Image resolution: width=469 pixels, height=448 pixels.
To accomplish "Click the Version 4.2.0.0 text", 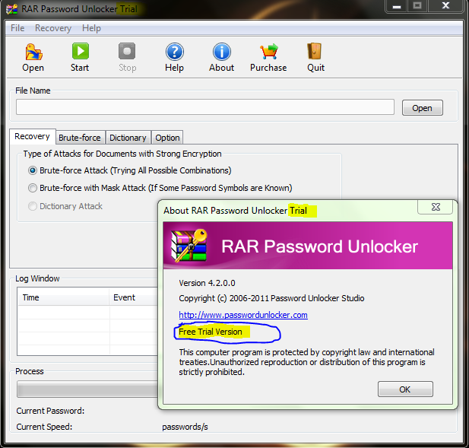I will point(207,283).
